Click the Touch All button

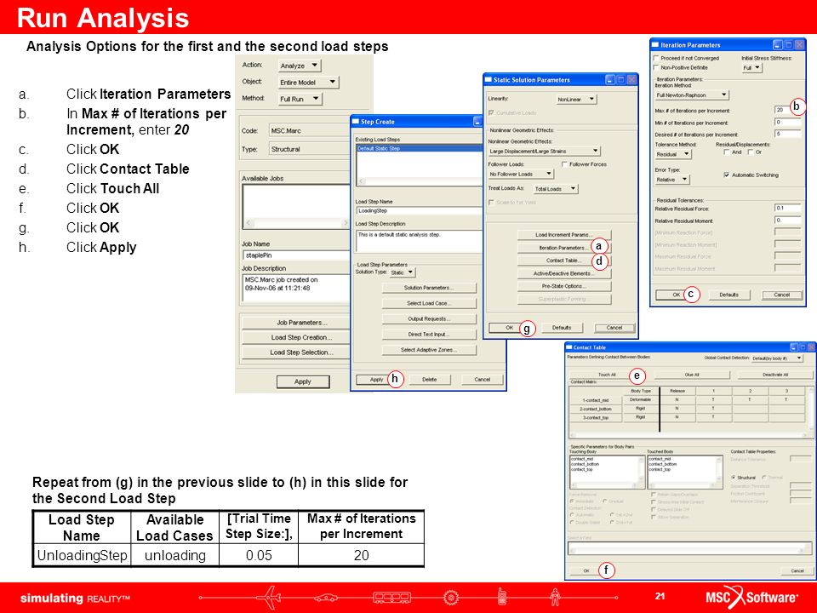tap(607, 375)
